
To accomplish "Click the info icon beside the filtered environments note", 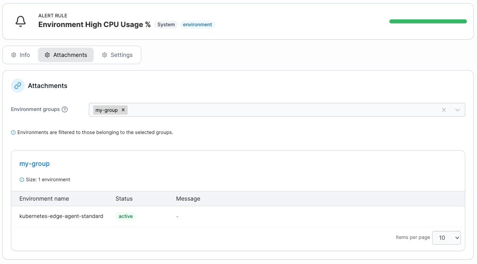I will pyautogui.click(x=13, y=133).
